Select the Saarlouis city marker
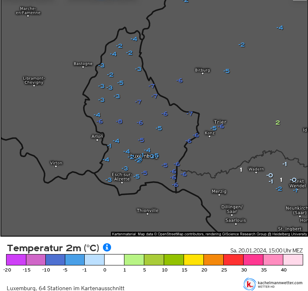 [x=235, y=223]
